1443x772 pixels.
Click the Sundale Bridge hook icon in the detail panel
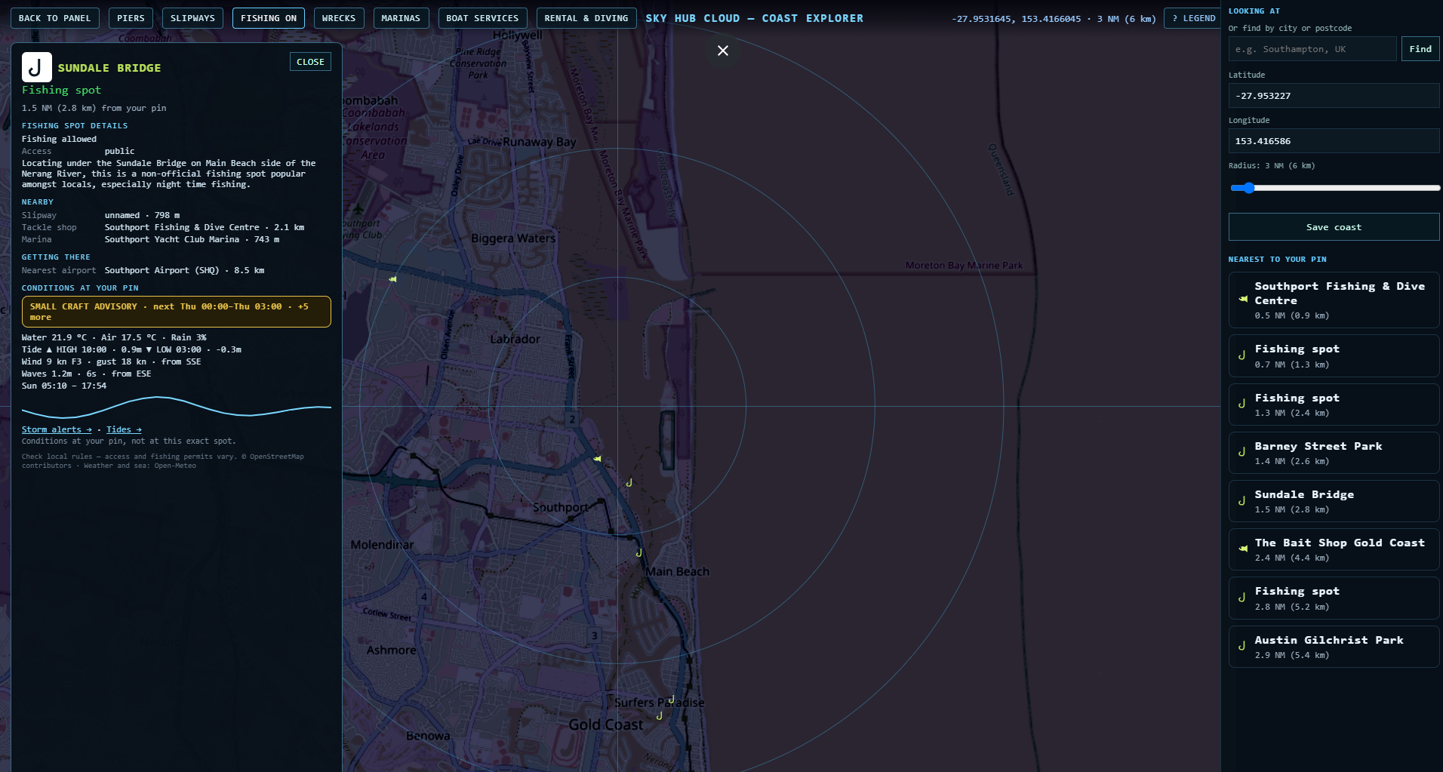coord(36,67)
